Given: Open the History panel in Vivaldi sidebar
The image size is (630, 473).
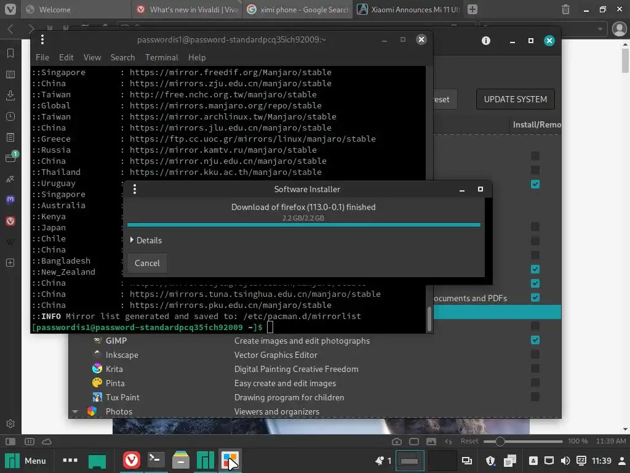Looking at the screenshot, I should tap(10, 116).
